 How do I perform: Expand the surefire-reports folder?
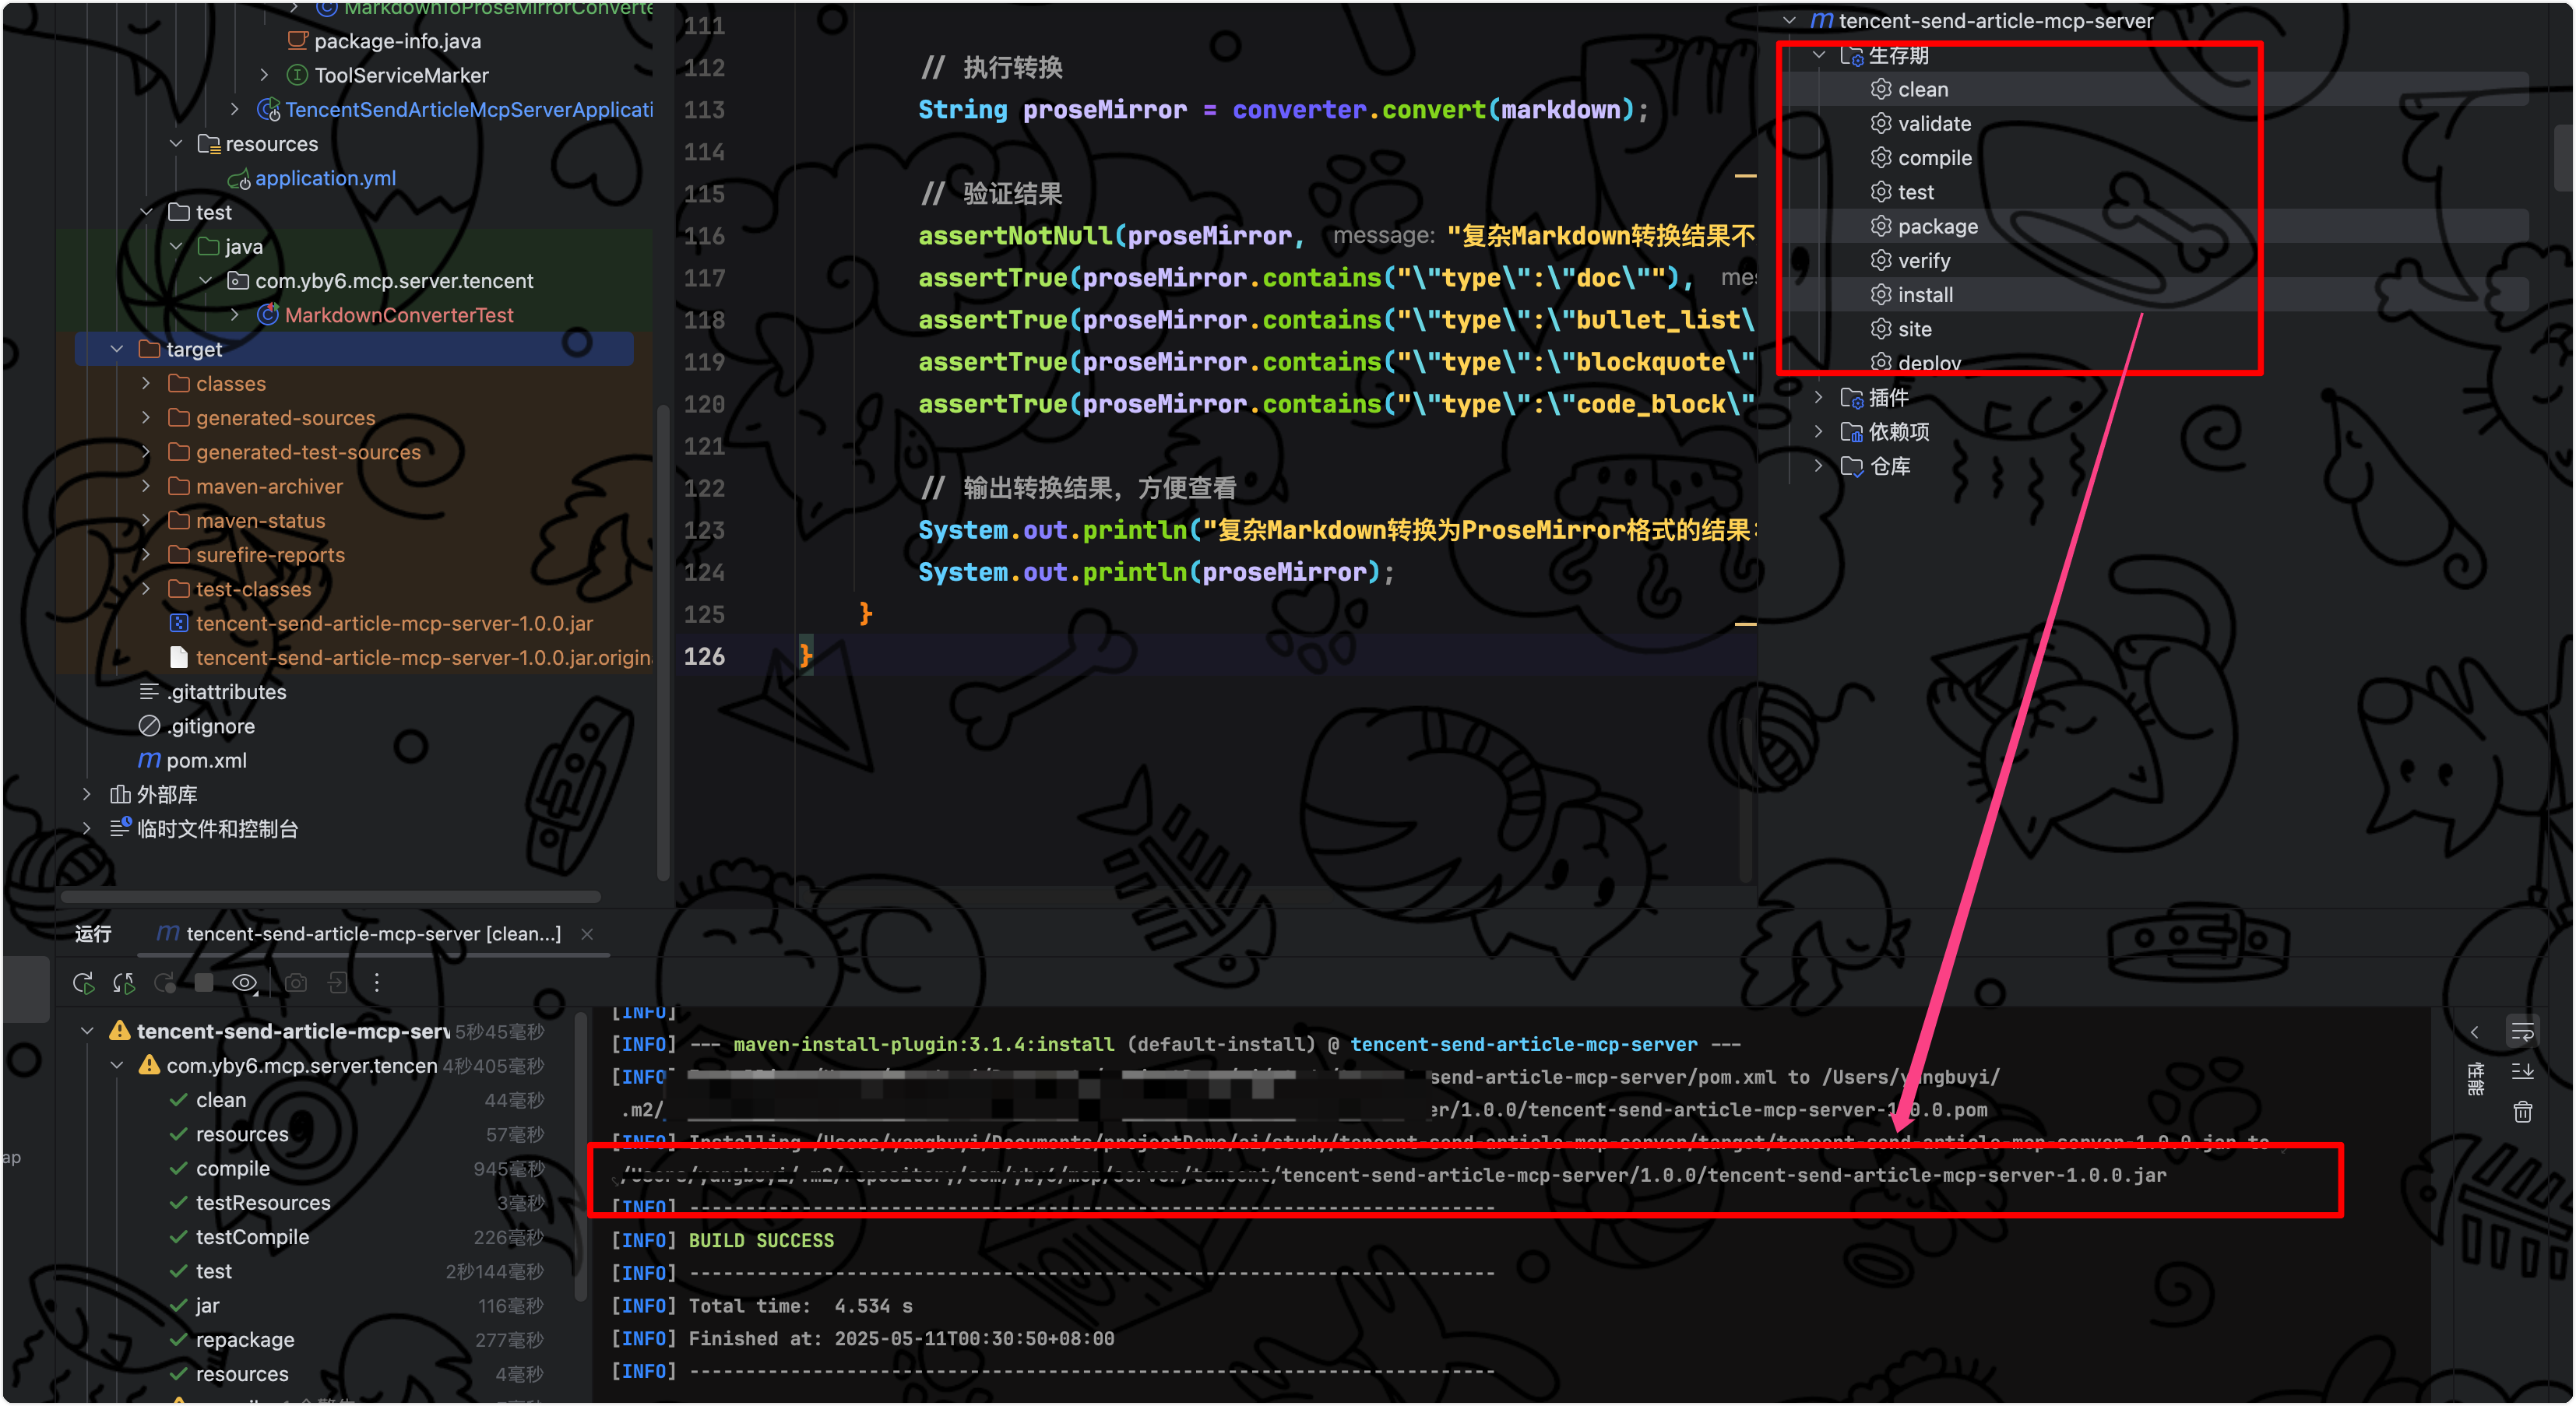[x=147, y=555]
